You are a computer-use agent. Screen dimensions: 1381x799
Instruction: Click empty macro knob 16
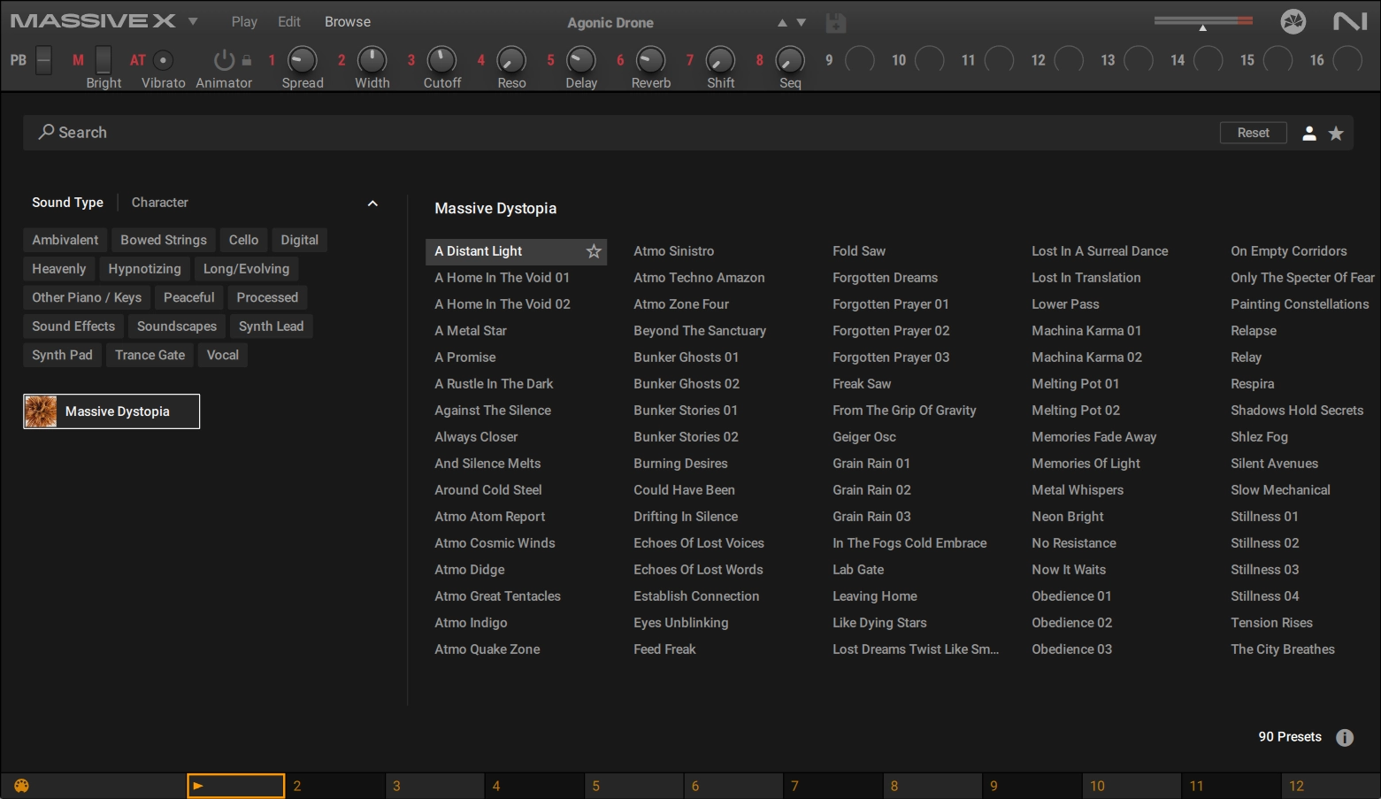(x=1347, y=60)
